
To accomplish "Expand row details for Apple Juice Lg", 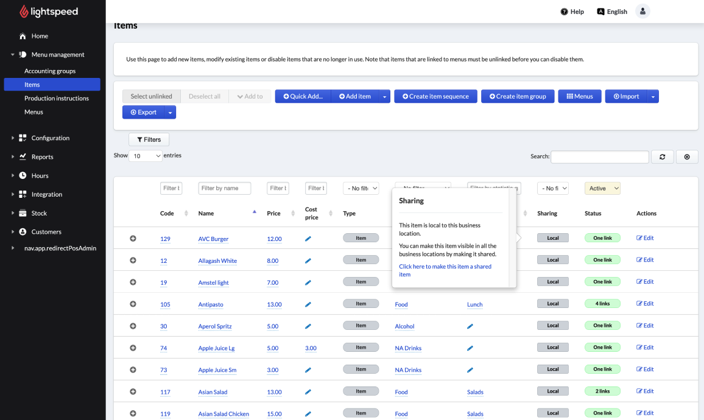I will [x=133, y=348].
